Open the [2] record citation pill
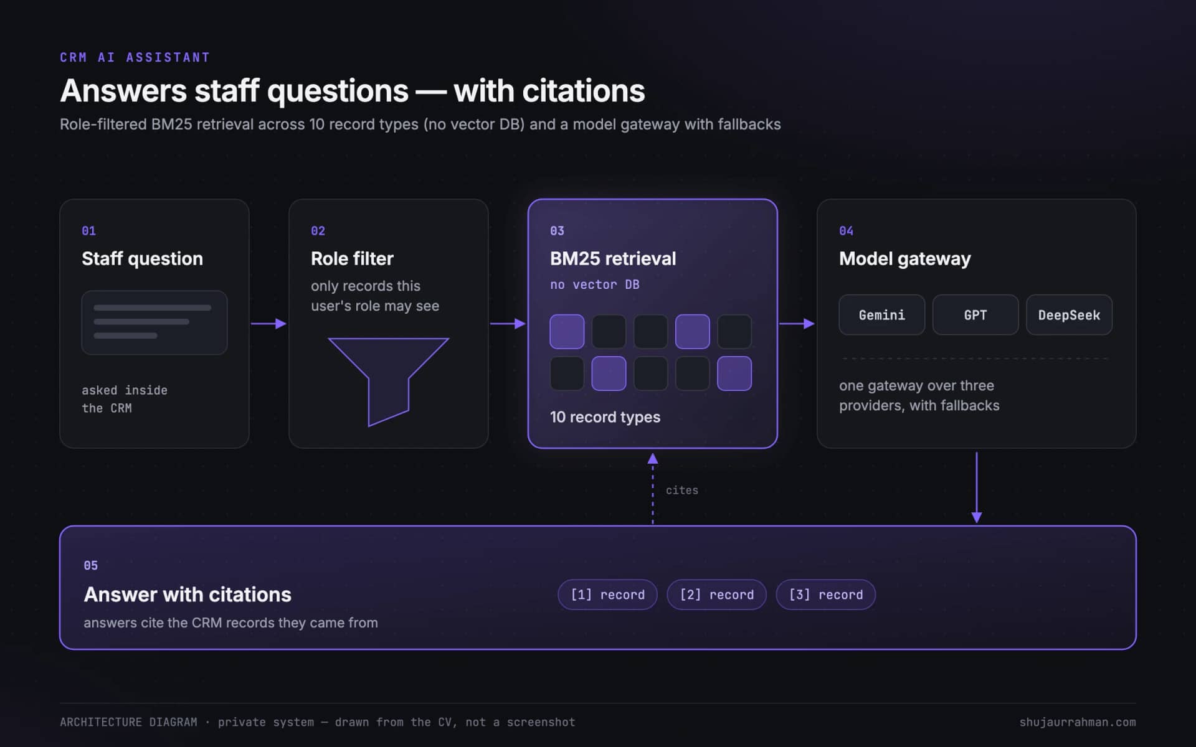This screenshot has width=1196, height=747. click(x=716, y=594)
